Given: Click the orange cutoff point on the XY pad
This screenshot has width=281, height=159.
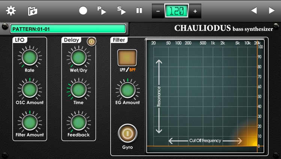Looking at the screenshot, I should pos(257,146).
